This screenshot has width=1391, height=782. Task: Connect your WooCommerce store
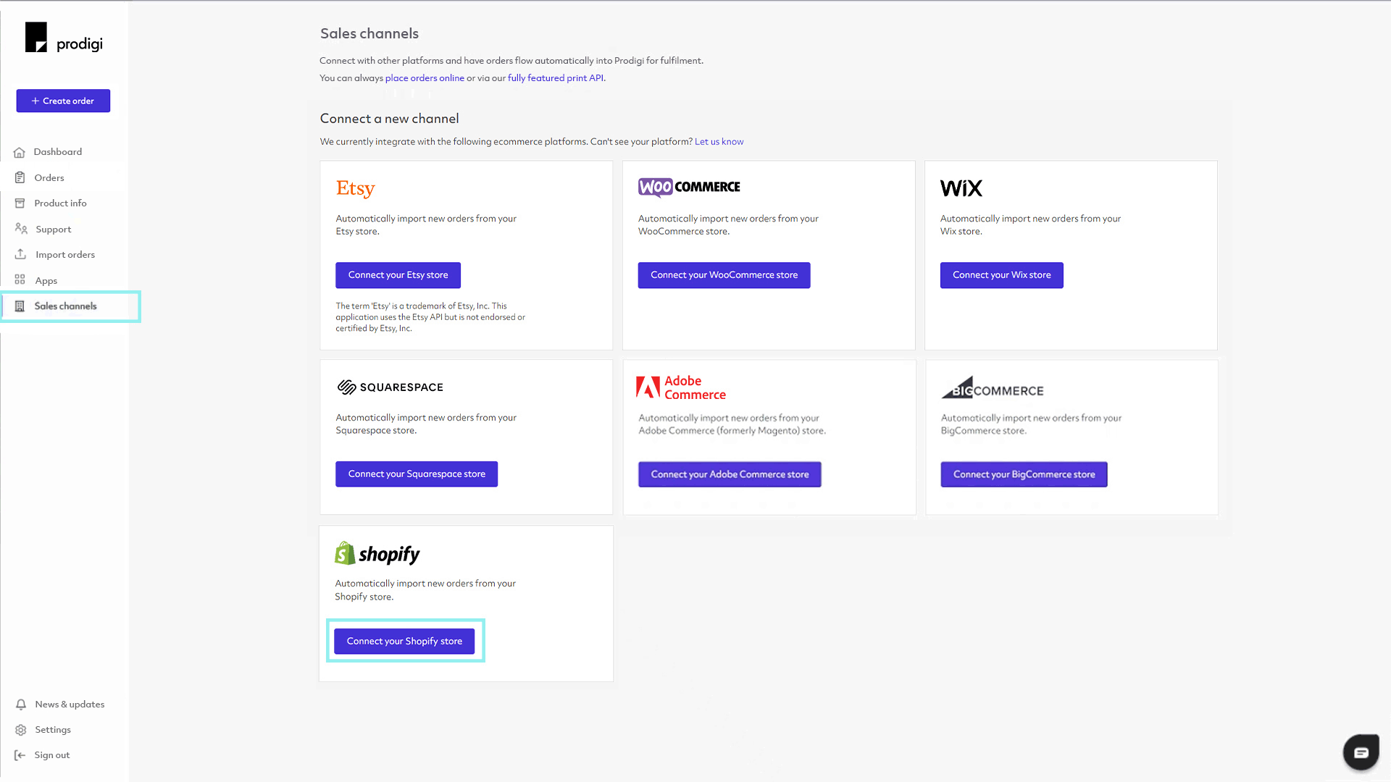(724, 275)
